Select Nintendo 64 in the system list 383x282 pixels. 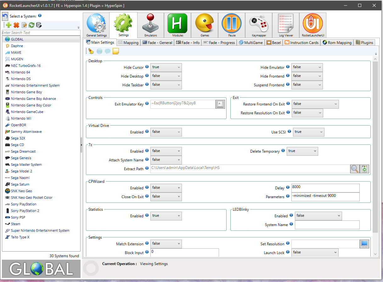click(41, 72)
